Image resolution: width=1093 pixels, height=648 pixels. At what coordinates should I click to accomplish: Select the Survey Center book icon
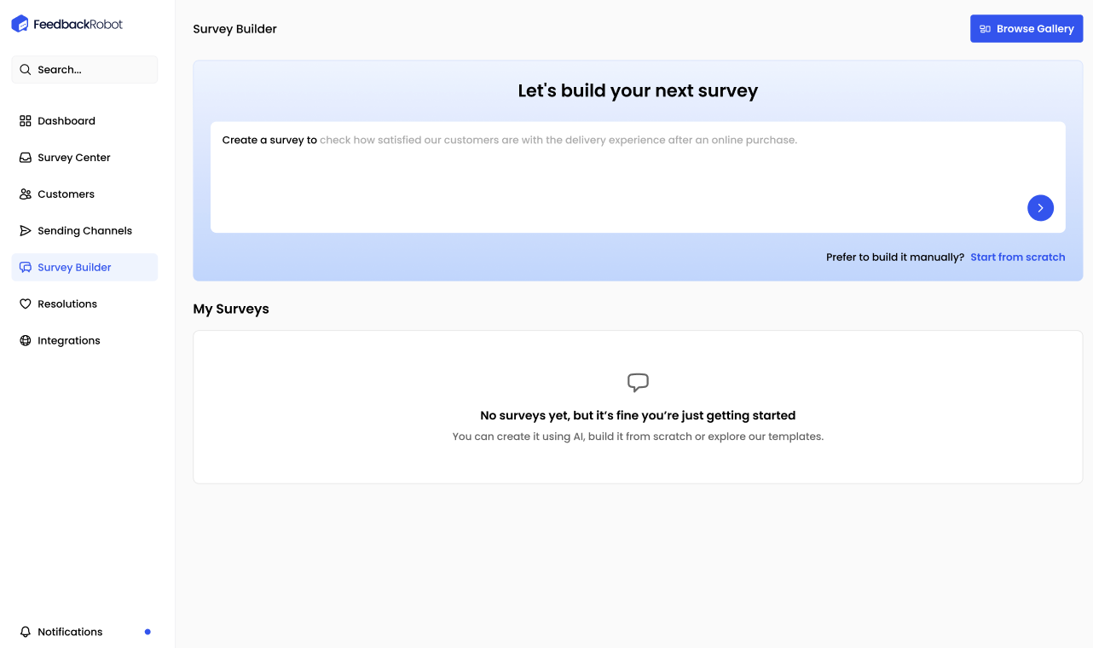25,157
